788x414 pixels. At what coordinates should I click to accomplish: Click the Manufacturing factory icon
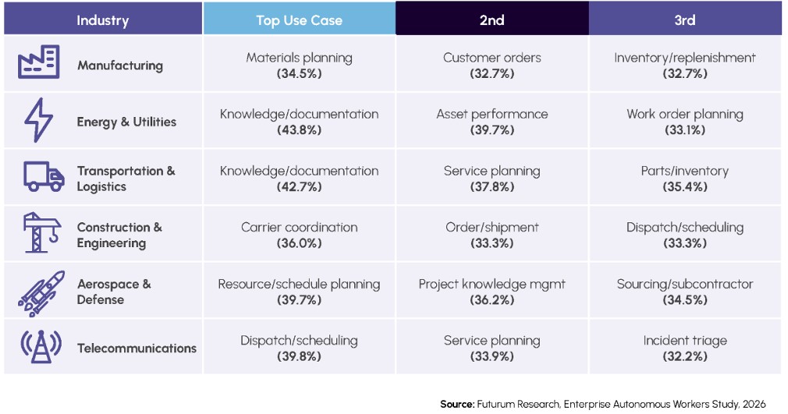coord(39,62)
